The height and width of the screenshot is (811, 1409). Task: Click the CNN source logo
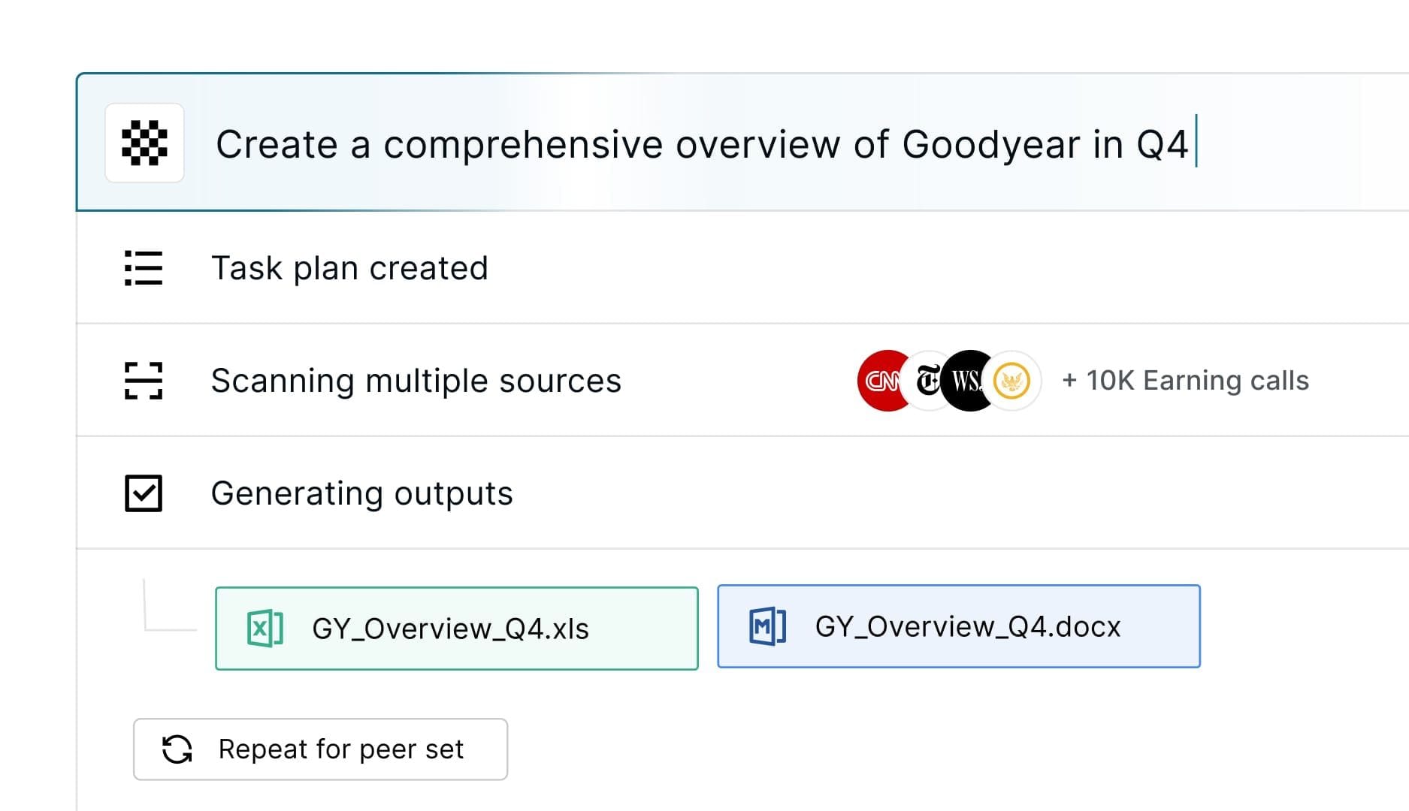(879, 381)
